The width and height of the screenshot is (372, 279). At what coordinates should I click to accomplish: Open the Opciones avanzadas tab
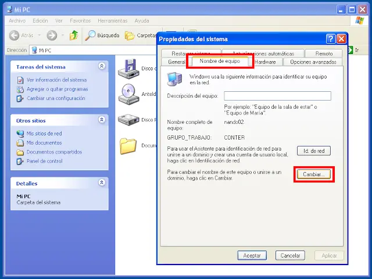[x=313, y=62]
